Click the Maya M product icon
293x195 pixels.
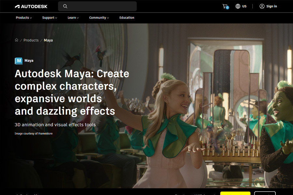pyautogui.click(x=19, y=61)
